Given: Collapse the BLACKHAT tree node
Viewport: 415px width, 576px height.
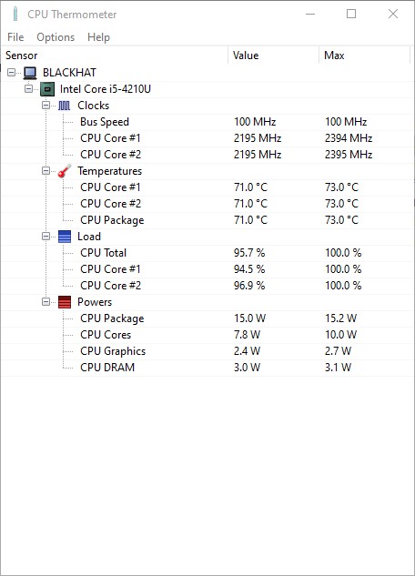Looking at the screenshot, I should pyautogui.click(x=12, y=73).
